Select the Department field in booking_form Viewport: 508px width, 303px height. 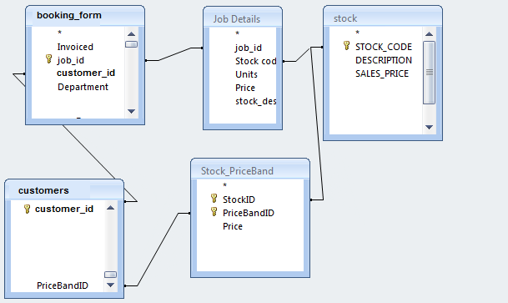[83, 87]
